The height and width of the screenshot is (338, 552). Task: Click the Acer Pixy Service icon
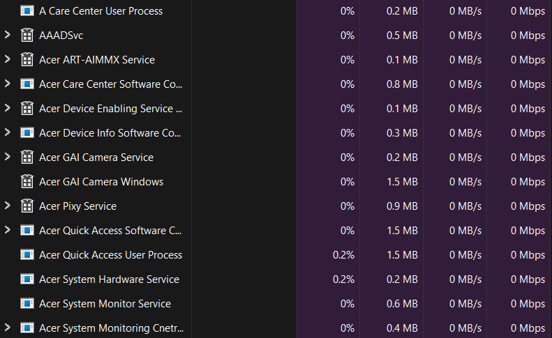pyautogui.click(x=27, y=206)
